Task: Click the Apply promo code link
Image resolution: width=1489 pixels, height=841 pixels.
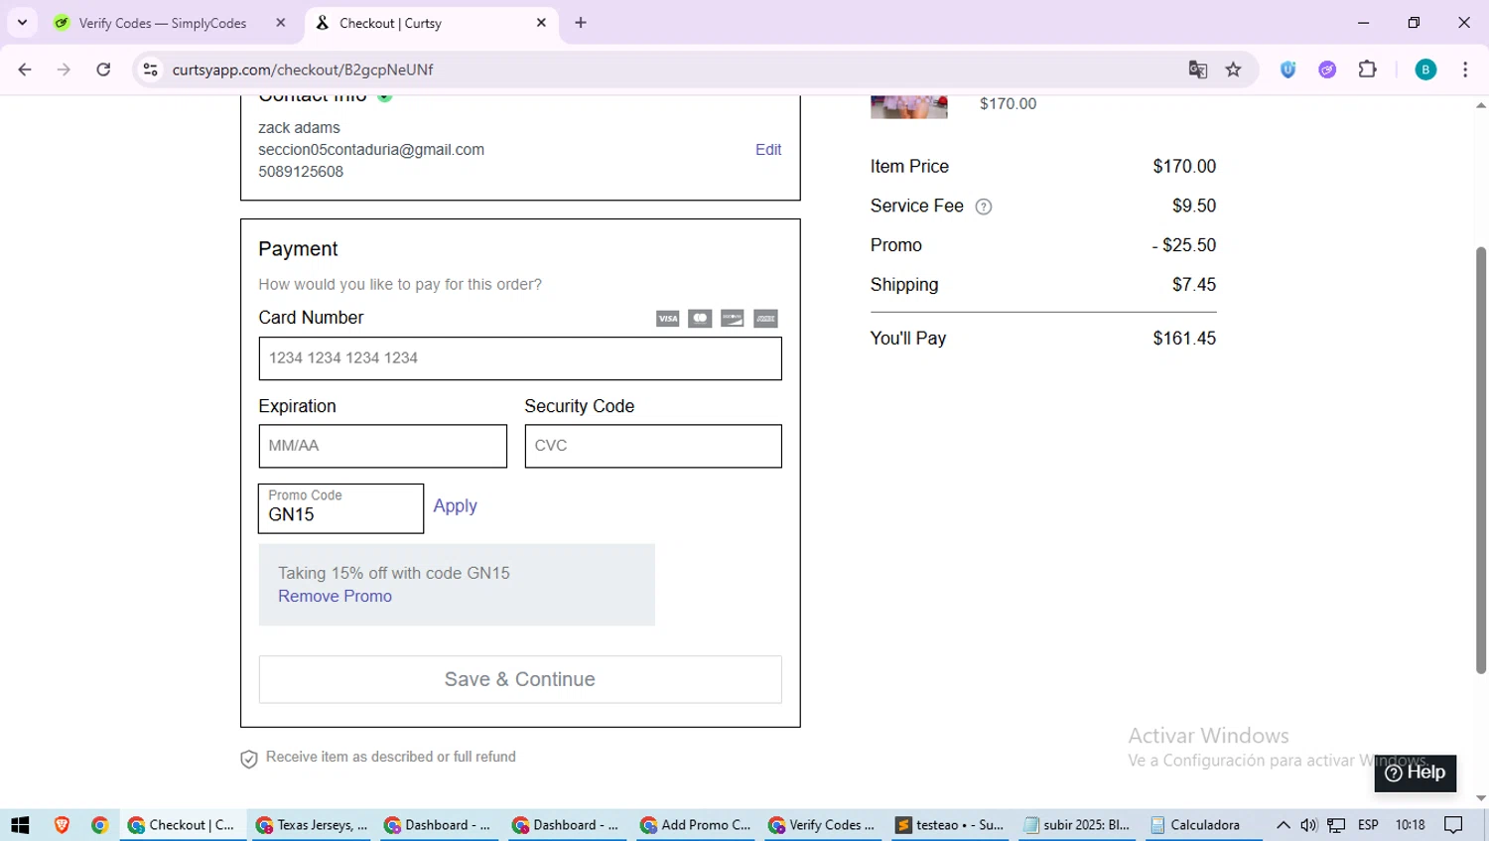Action: click(x=455, y=506)
